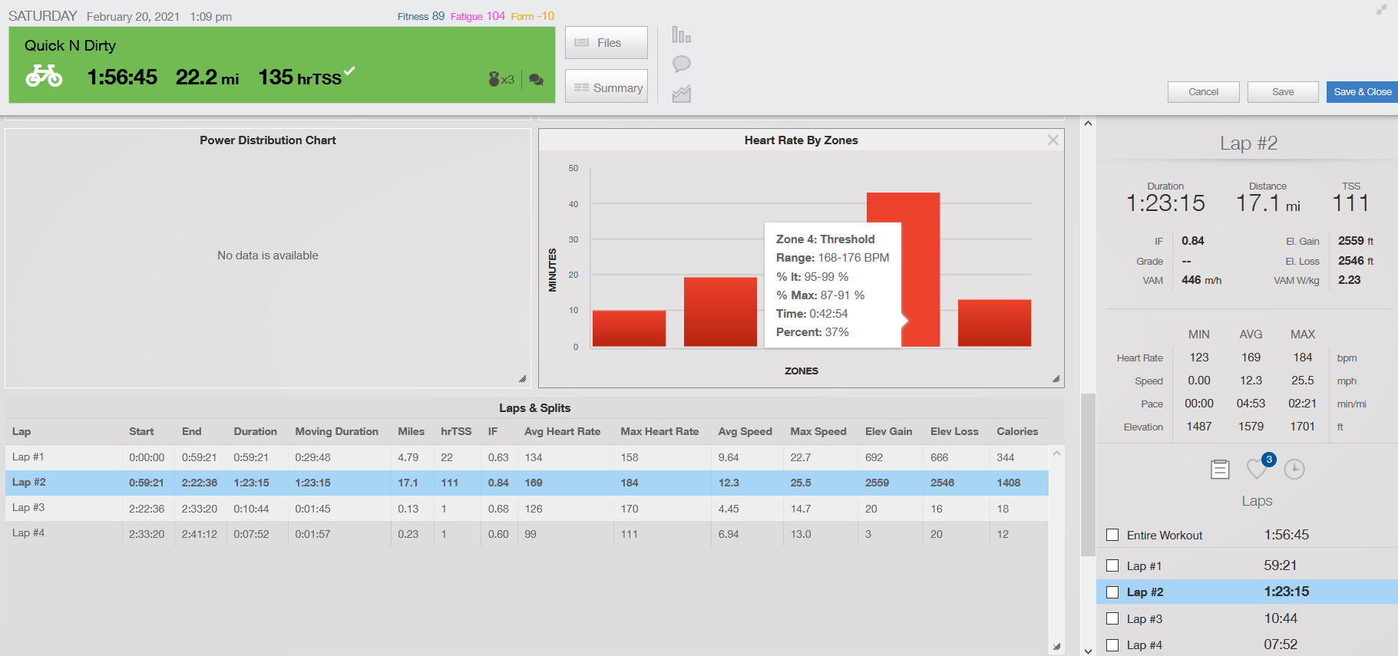Open the bar chart analysis icon

(681, 35)
